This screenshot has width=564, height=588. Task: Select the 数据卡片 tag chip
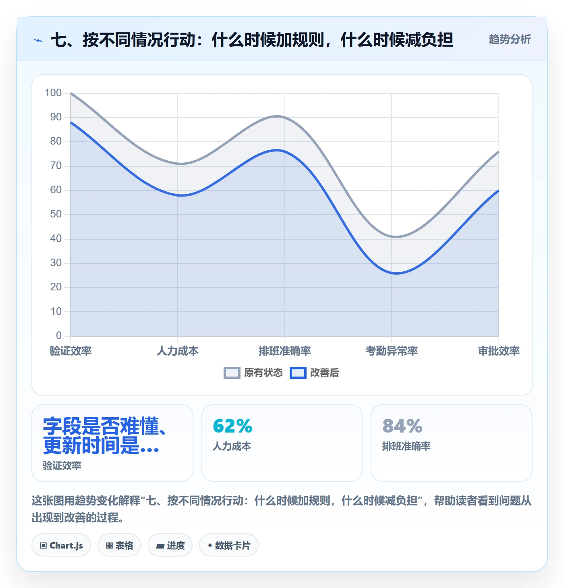coord(229,545)
